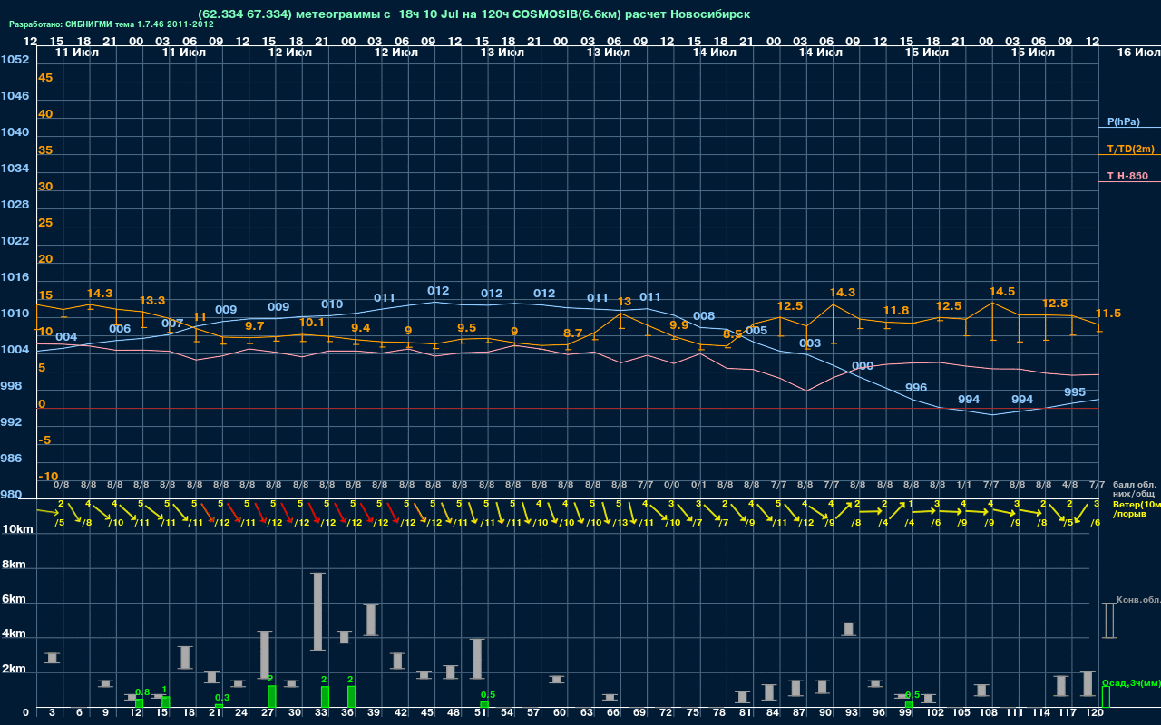The width and height of the screenshot is (1161, 725).
Task: Click the hour 60 marker on bottom axis
Action: point(559,713)
